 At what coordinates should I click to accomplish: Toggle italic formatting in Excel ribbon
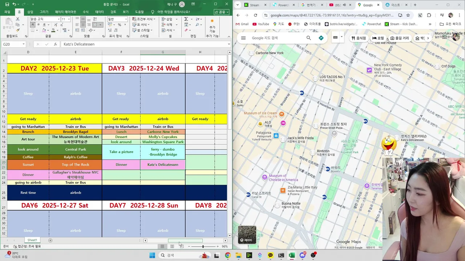(38, 25)
